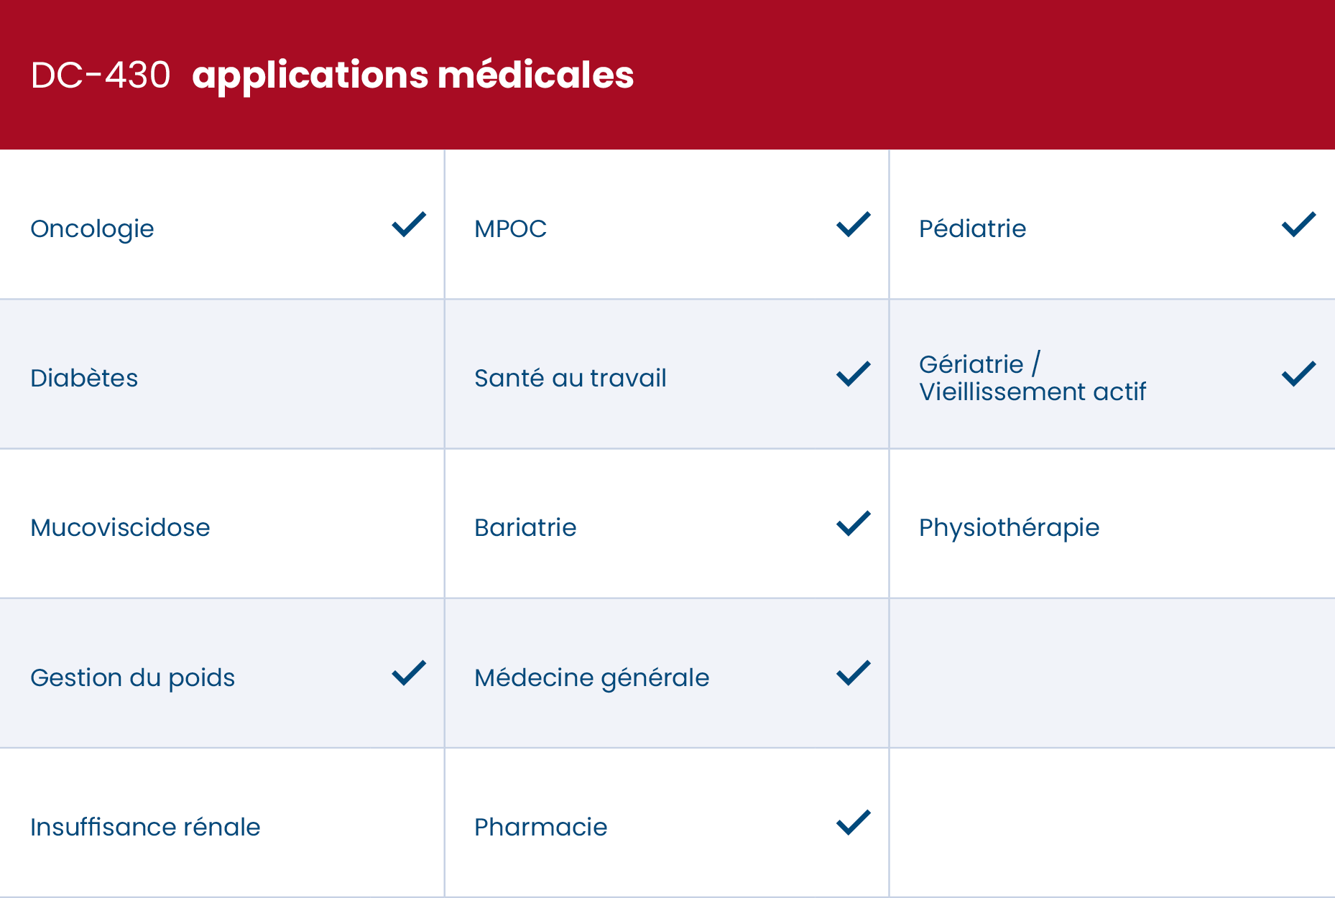
Task: Select the Médecine générale text
Action: pos(591,677)
